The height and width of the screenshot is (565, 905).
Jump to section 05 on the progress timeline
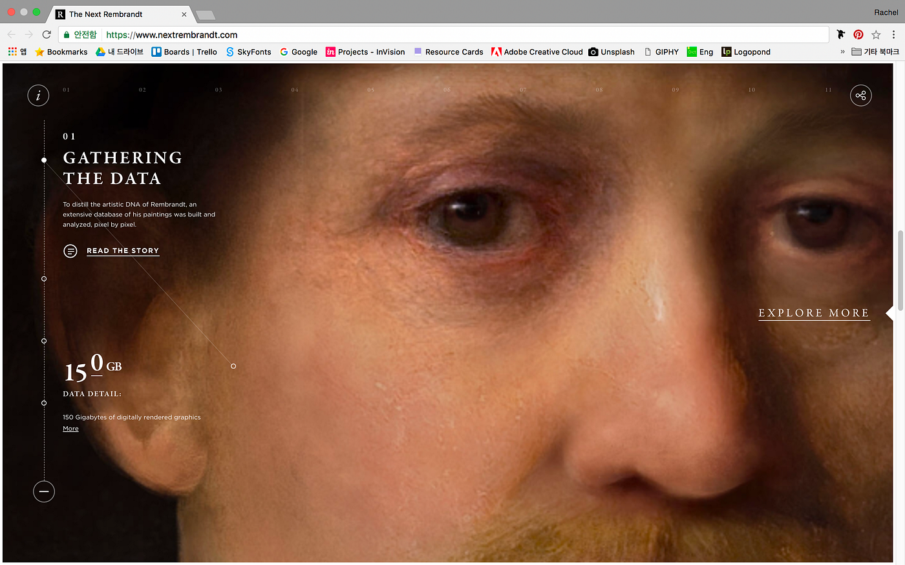point(370,90)
